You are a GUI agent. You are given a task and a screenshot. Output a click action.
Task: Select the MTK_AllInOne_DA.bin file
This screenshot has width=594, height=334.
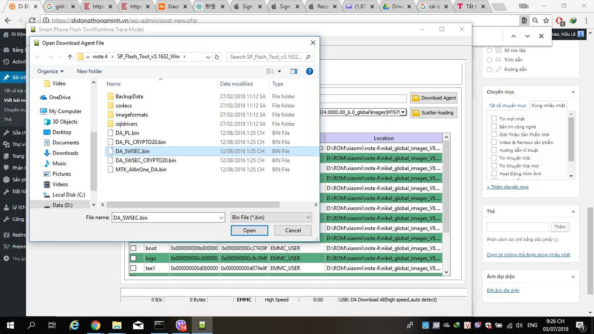pos(141,169)
